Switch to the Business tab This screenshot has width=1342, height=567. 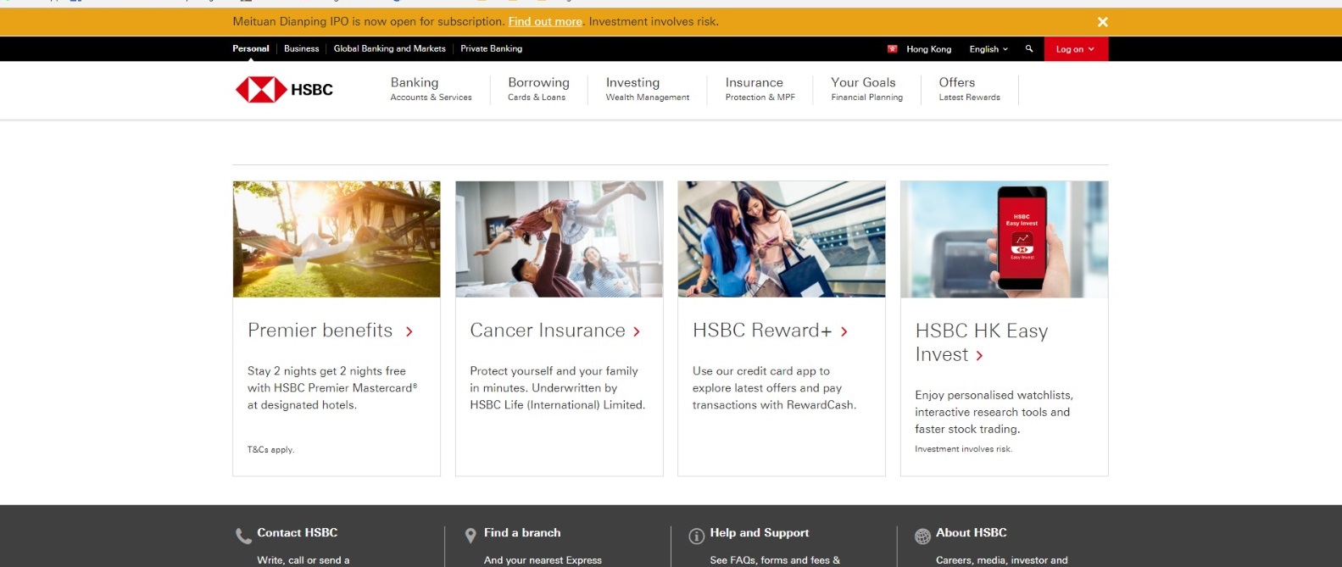[x=302, y=48]
